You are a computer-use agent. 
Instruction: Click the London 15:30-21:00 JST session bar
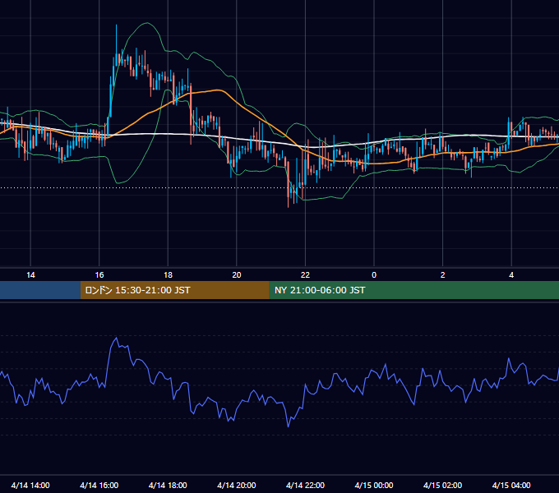tap(174, 290)
